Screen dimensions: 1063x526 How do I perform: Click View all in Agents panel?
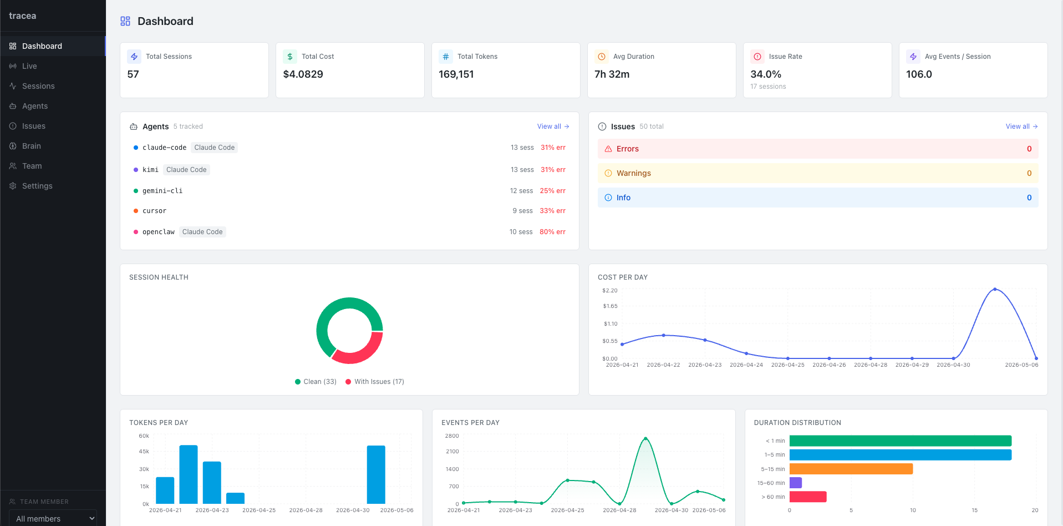pyautogui.click(x=553, y=127)
